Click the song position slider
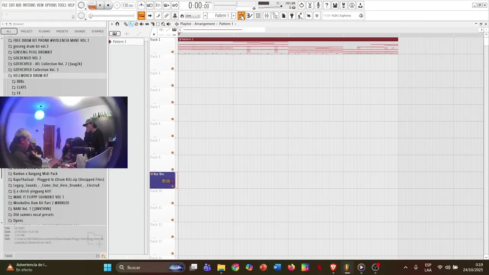Viewport: 489px width, 275px height. 112,16
